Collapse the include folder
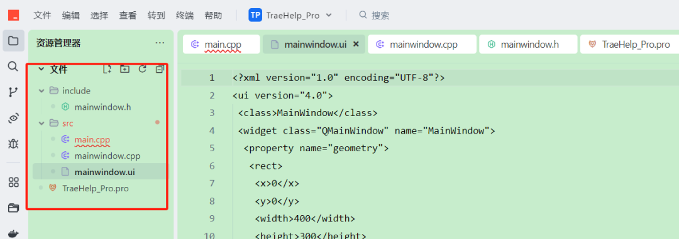The image size is (679, 239). [41, 91]
